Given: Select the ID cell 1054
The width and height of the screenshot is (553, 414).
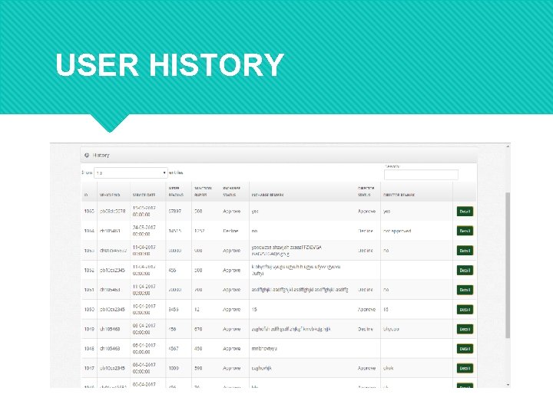Looking at the screenshot, I should coord(89,231).
